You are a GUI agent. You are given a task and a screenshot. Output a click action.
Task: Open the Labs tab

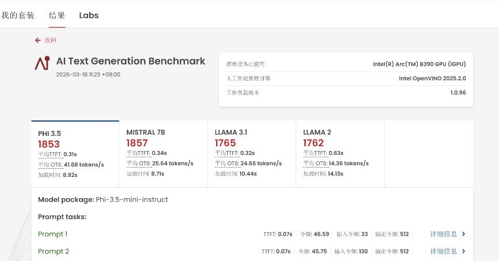click(89, 16)
